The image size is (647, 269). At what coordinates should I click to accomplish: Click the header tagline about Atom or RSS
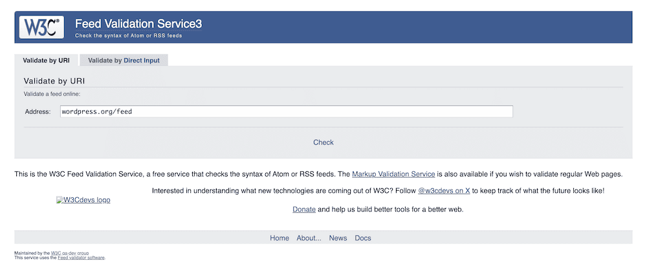point(129,36)
